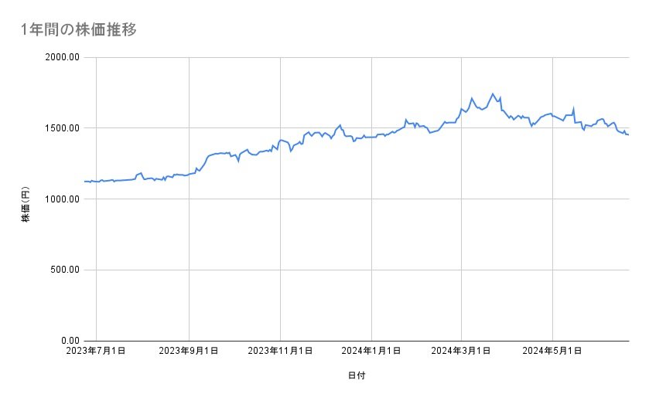Click the small price bump in early August 2023
Viewport: 649px width, 401px height.
(141, 173)
